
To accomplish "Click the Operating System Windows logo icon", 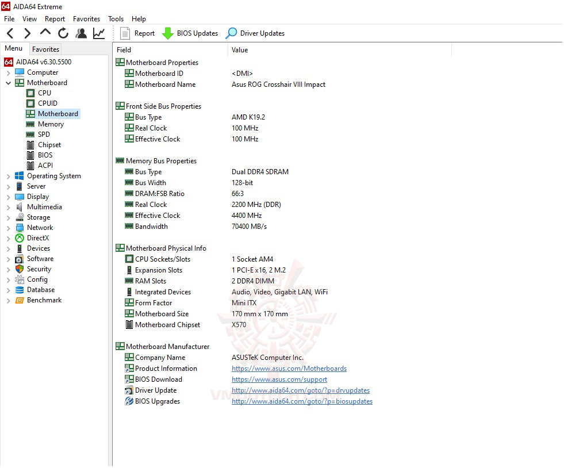I will (x=20, y=176).
